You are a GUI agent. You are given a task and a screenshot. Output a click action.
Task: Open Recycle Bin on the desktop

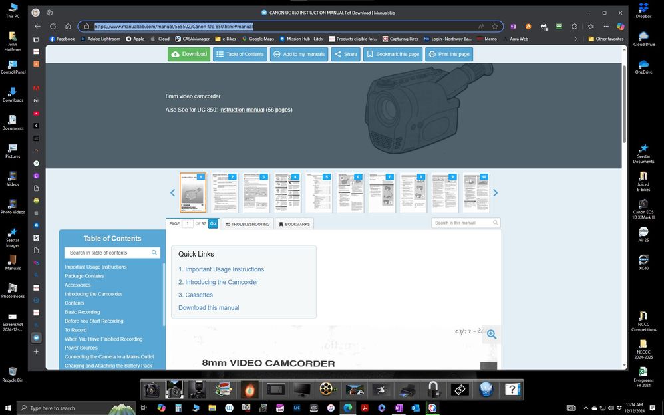13,374
